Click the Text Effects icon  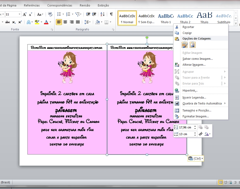click(29, 22)
